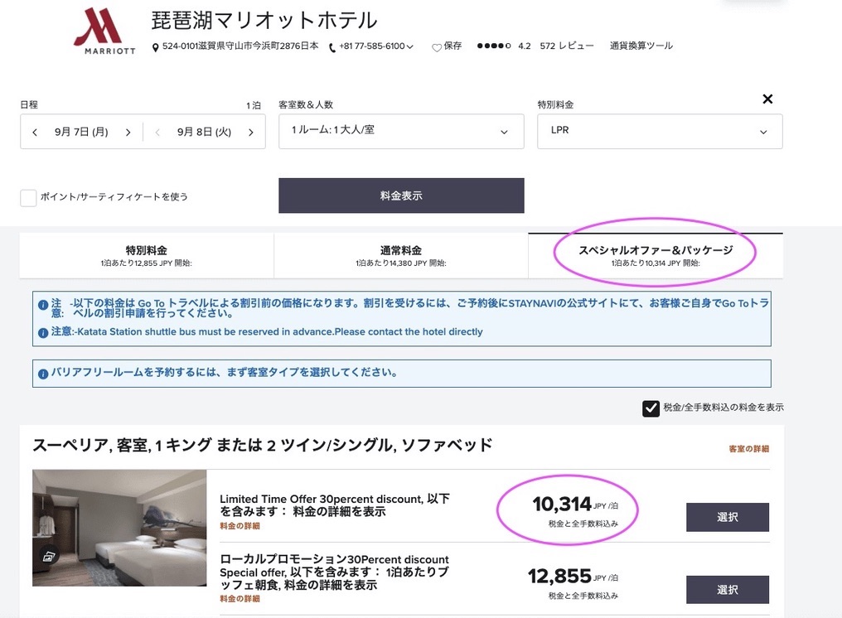Image resolution: width=842 pixels, height=618 pixels.
Task: Advance check-out date with the right arrow
Action: coord(250,132)
